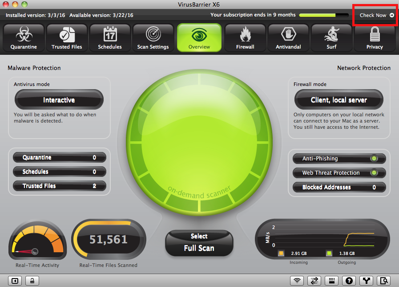Viewport: 399px width, 287px height.
Task: Click the keyboard-style grid icon
Action: point(331,281)
